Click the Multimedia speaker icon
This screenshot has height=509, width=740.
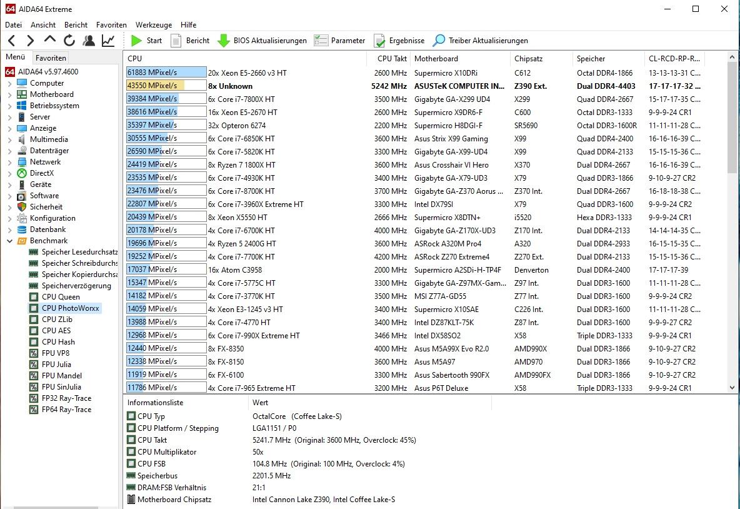tap(22, 139)
